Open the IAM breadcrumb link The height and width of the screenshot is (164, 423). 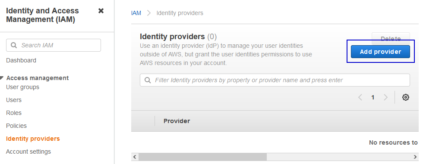[136, 13]
